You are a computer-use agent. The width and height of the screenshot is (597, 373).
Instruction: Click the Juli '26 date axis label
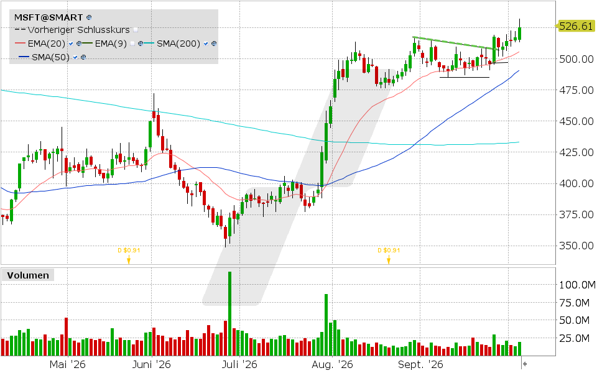point(239,365)
